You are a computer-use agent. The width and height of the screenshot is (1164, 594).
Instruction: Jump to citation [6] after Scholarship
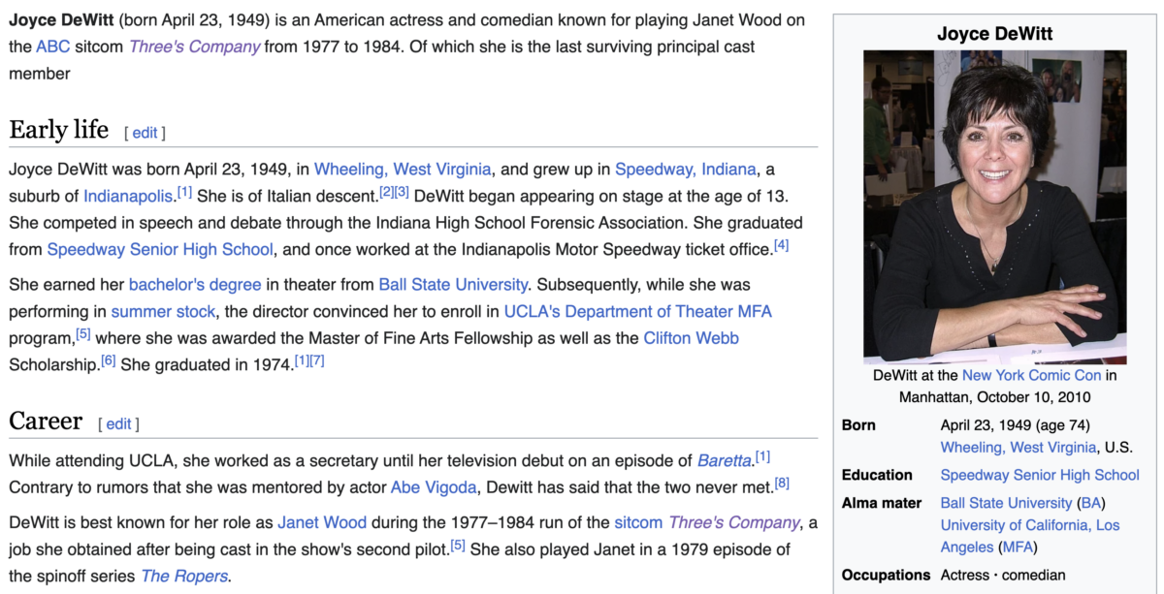(x=109, y=360)
